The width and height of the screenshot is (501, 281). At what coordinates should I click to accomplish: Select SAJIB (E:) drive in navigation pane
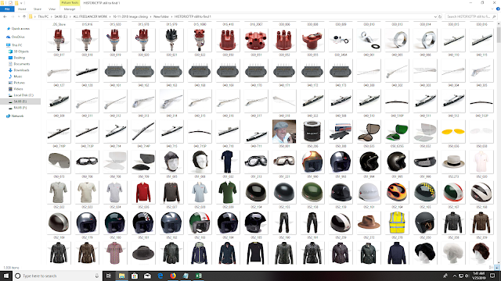[20, 101]
